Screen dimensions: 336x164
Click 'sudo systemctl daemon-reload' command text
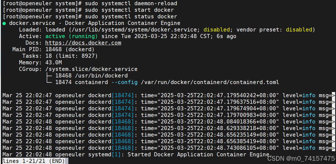point(131,4)
